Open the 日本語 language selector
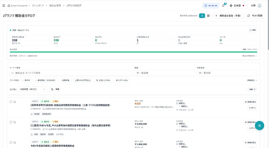 click(x=237, y=6)
